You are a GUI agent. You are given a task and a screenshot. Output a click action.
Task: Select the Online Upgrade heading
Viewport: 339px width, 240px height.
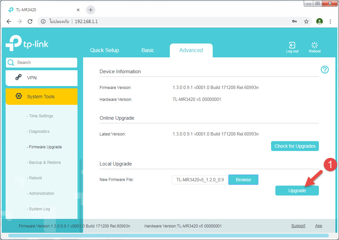[x=117, y=118]
